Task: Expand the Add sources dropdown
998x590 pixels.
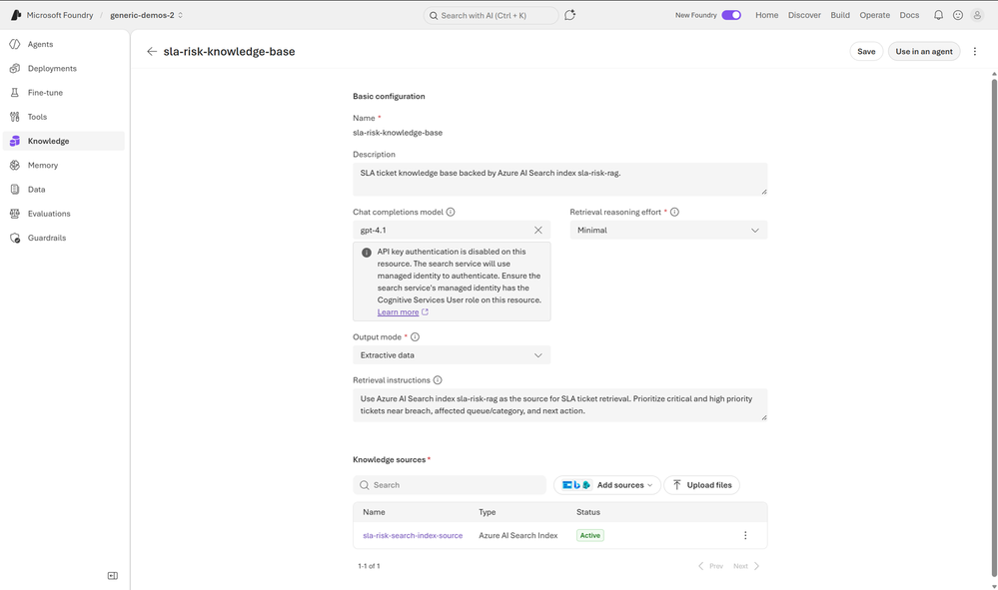Action: [x=607, y=485]
